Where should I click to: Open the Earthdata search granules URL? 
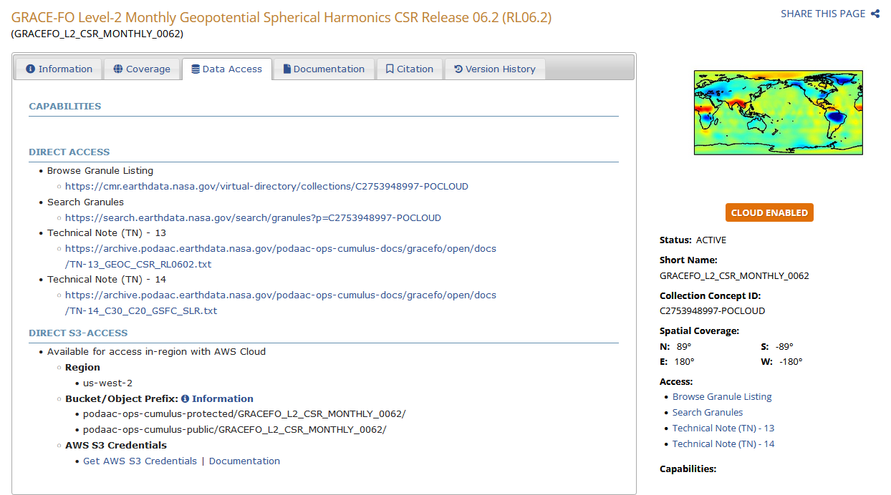(x=253, y=218)
